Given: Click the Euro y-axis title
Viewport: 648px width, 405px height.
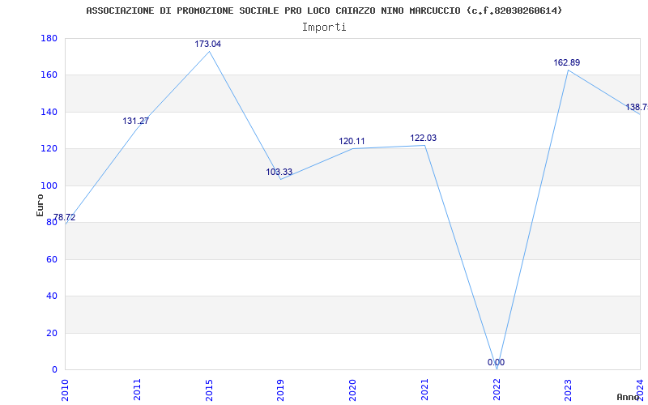Looking at the screenshot, I should (x=40, y=206).
